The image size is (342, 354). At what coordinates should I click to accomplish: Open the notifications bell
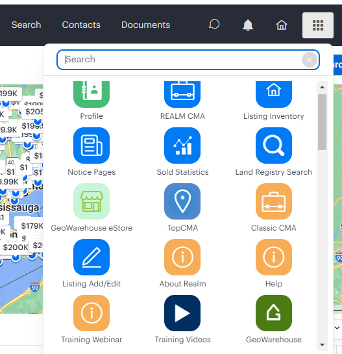[x=248, y=25]
